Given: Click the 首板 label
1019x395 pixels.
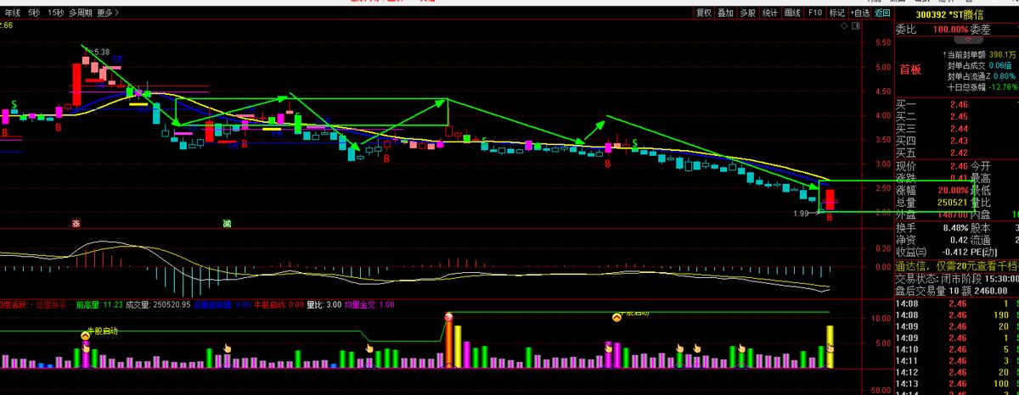Looking at the screenshot, I should click(x=910, y=70).
